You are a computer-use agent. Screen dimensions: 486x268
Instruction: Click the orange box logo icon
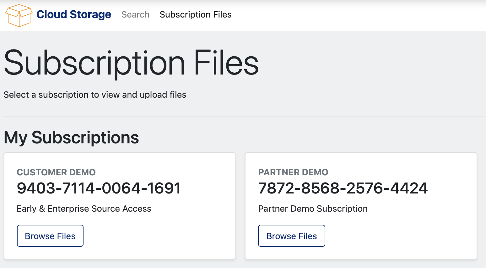coord(19,15)
